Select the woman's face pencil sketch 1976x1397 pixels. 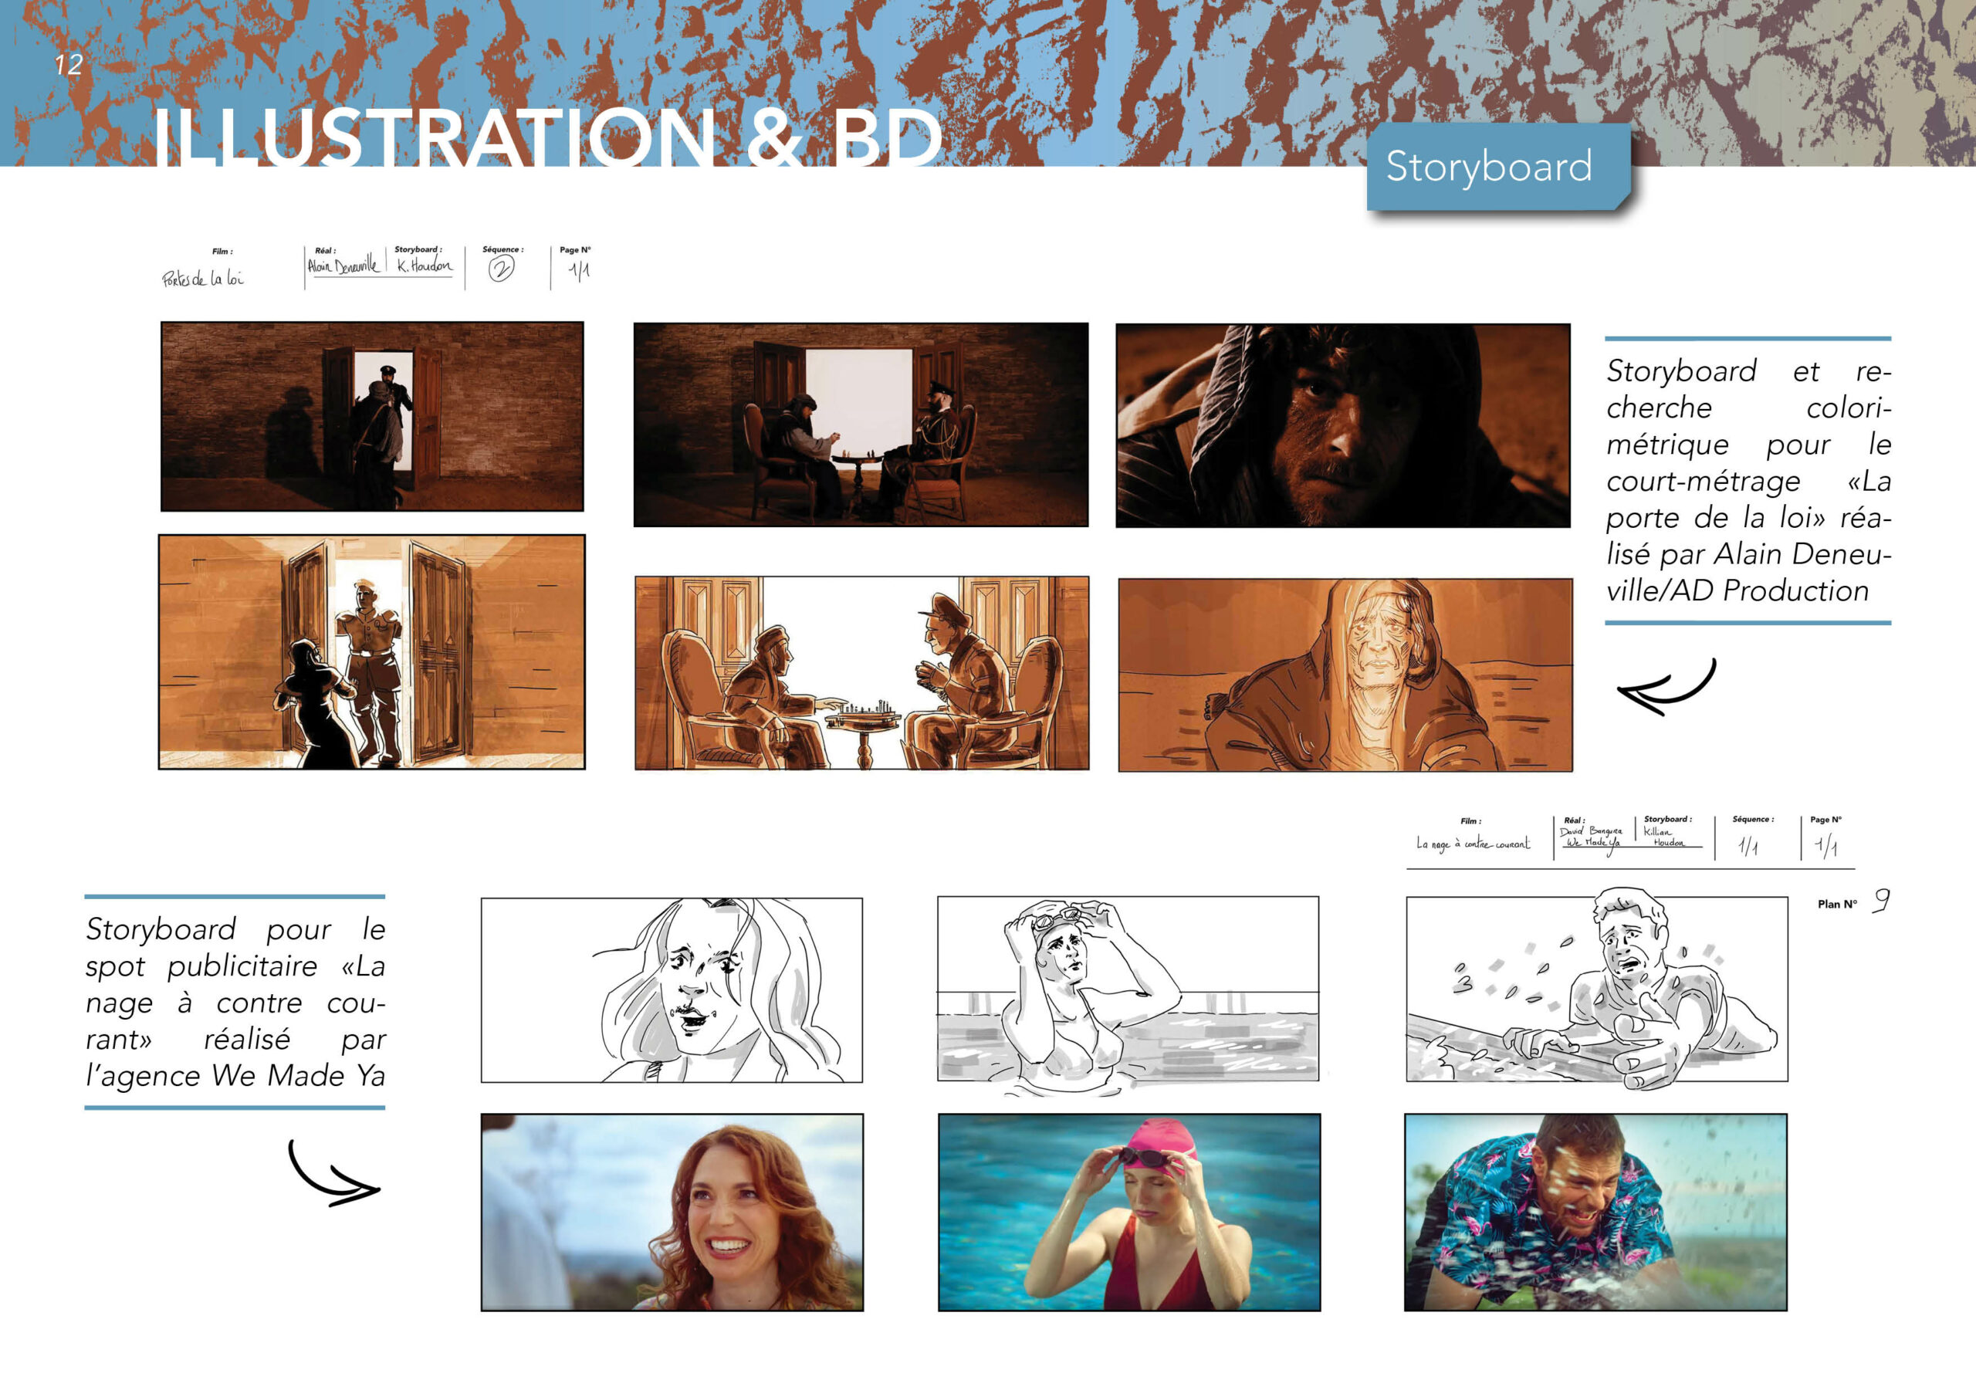[x=672, y=990]
